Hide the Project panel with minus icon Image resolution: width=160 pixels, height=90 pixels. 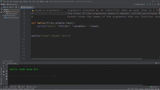click(18, 7)
